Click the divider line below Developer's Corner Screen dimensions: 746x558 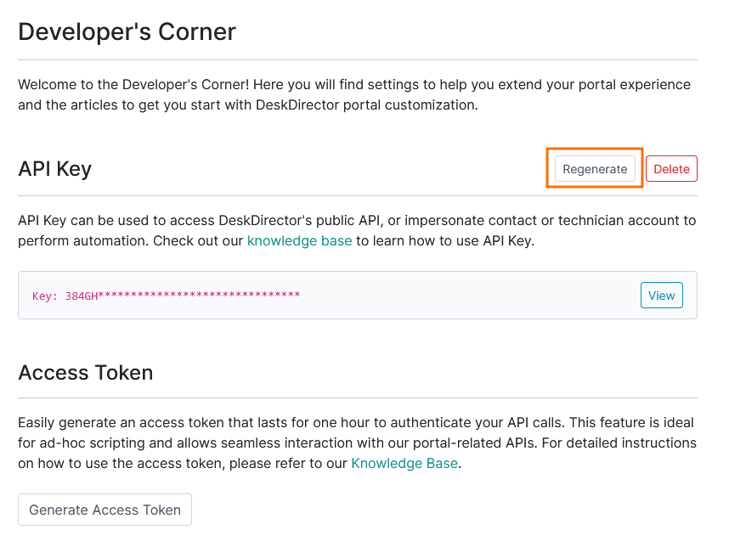[x=357, y=60]
